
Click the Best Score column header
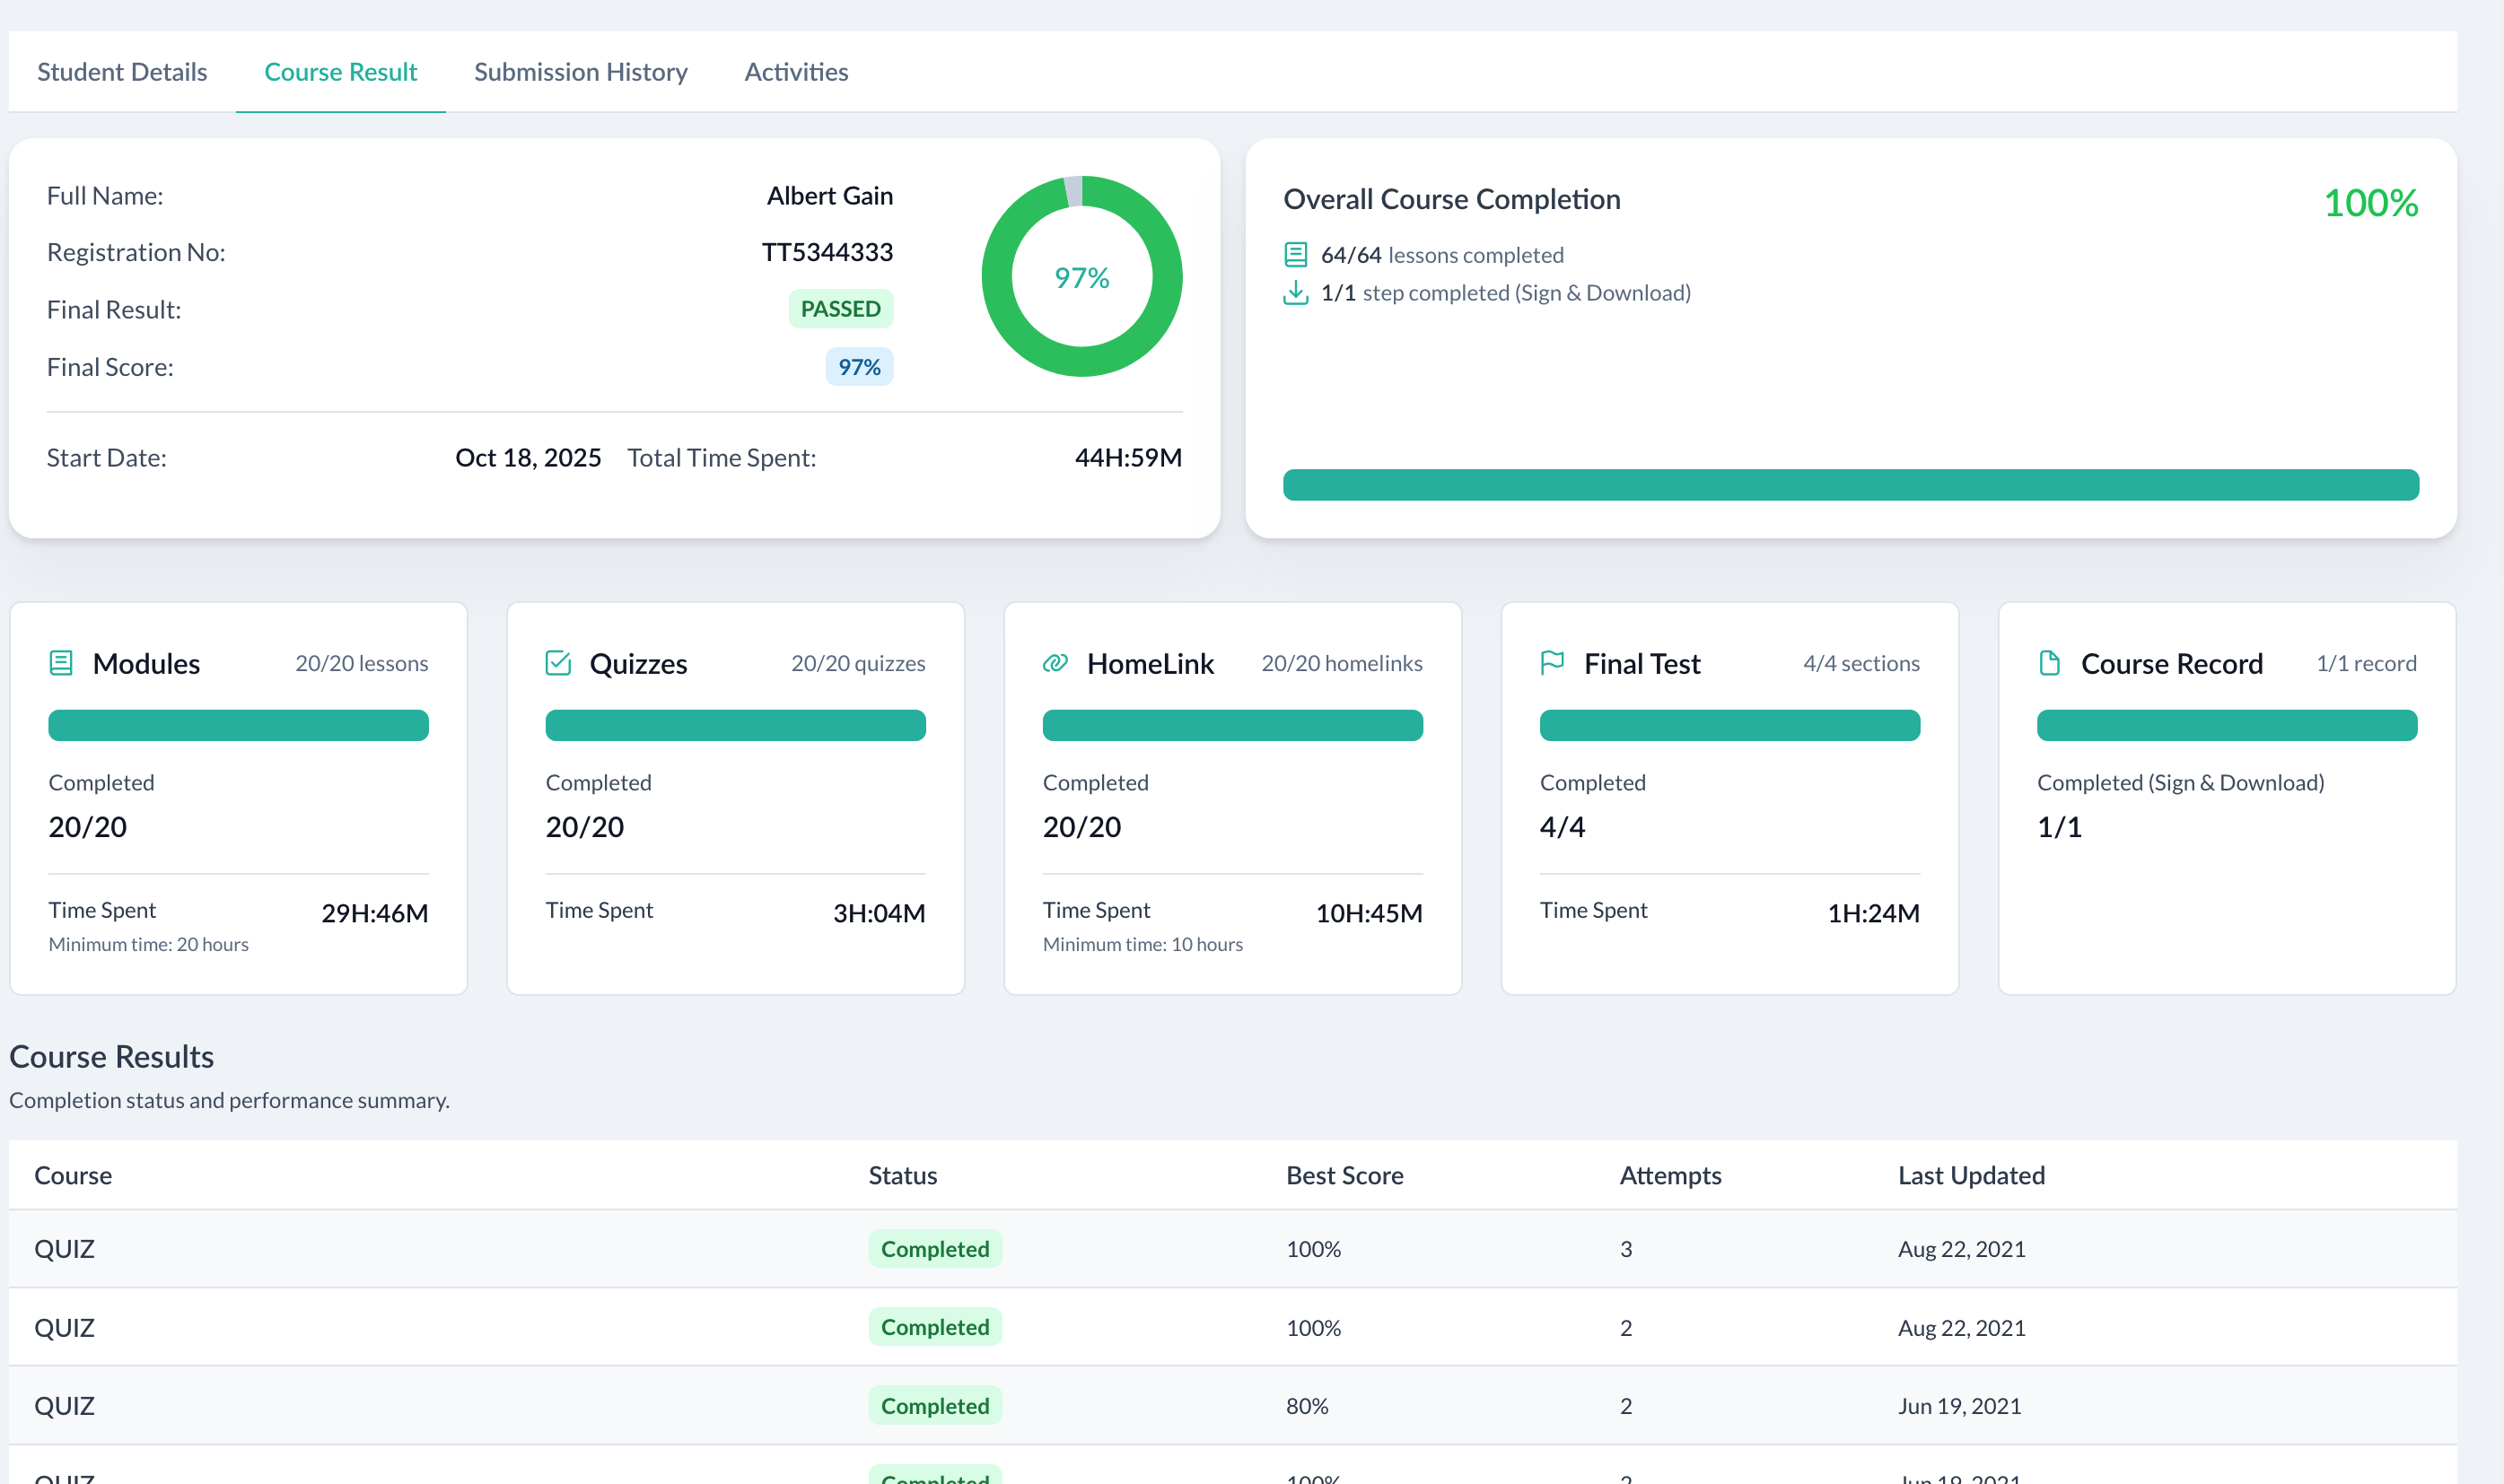(1344, 1175)
